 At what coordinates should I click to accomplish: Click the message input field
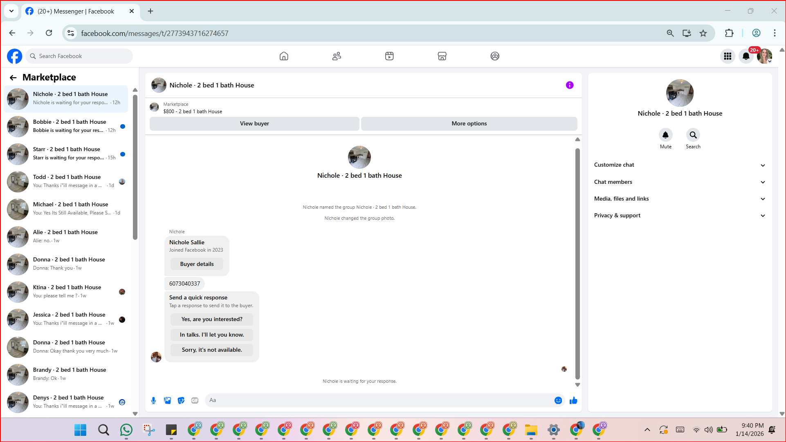[x=378, y=400]
